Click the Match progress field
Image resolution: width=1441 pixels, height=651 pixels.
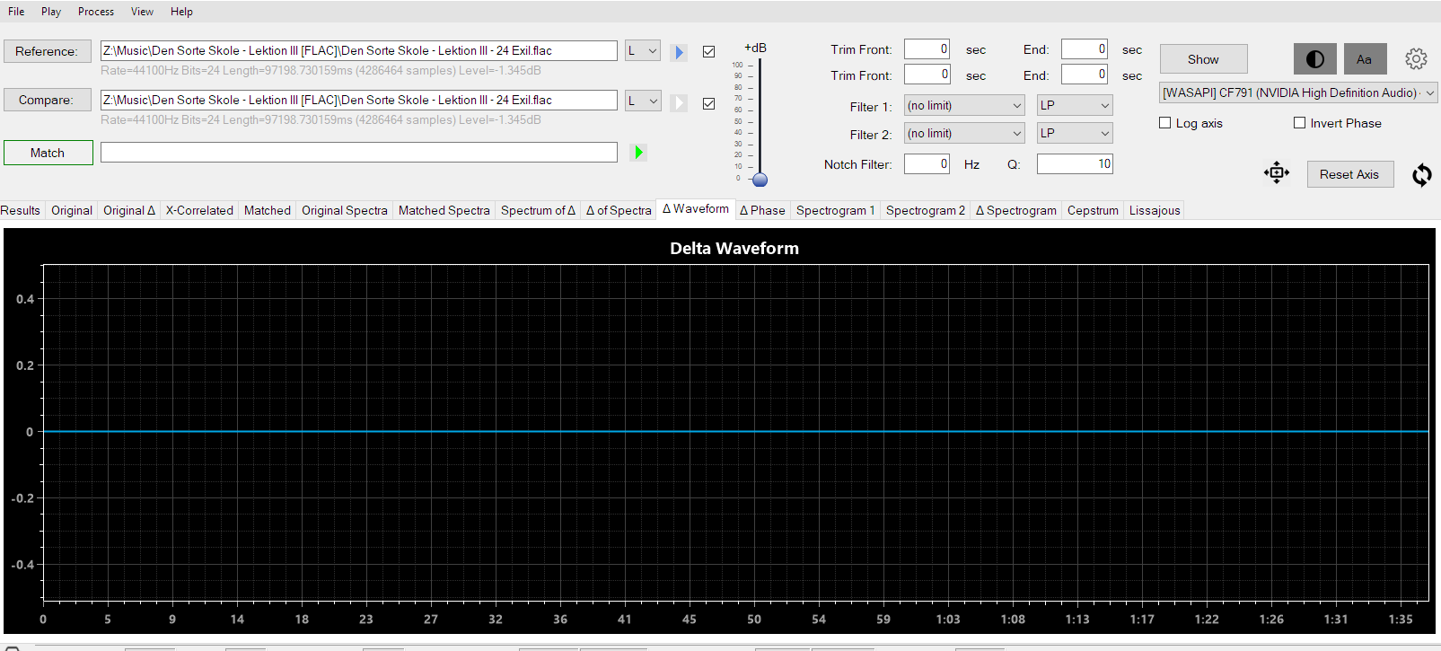point(359,153)
